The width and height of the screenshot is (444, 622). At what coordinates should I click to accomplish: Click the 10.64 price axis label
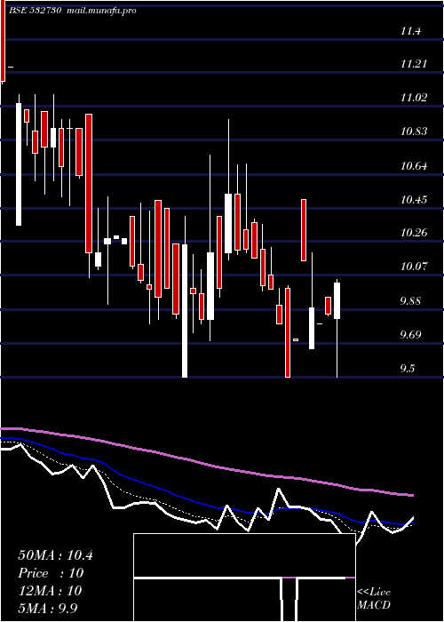[414, 165]
